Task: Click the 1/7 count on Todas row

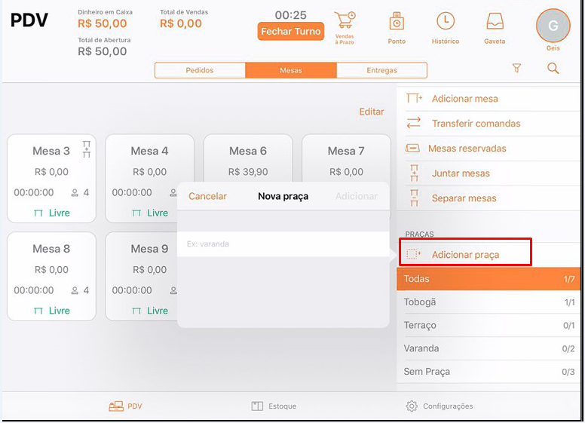Action: click(569, 280)
